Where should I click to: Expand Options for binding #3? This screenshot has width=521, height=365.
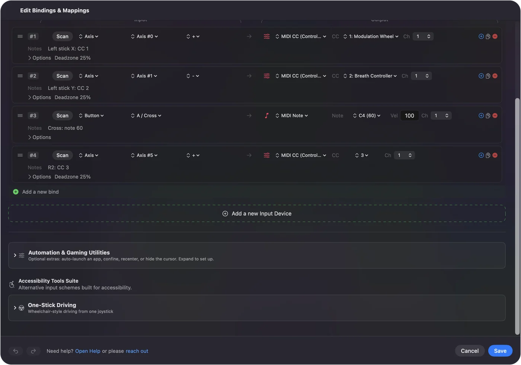(x=39, y=137)
